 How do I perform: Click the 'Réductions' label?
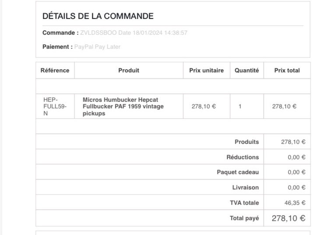pyautogui.click(x=243, y=157)
